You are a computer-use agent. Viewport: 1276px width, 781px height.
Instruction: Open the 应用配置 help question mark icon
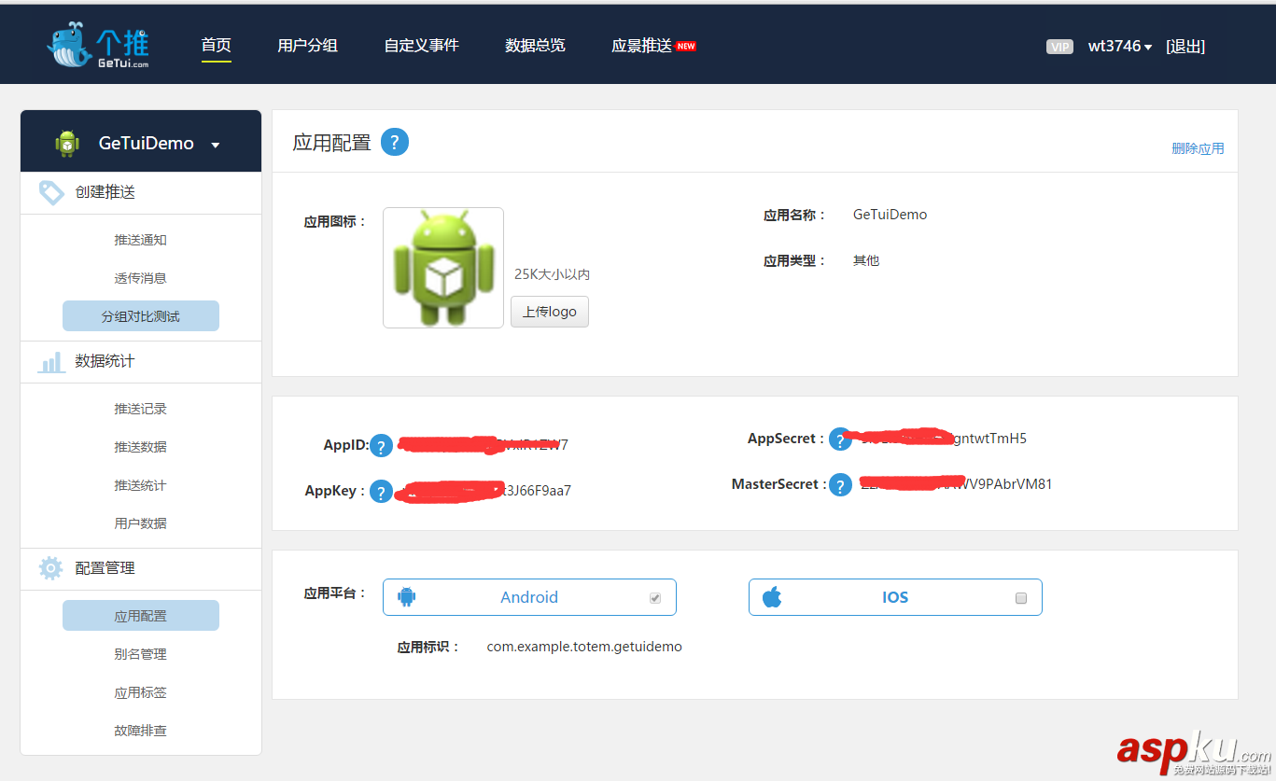click(395, 142)
